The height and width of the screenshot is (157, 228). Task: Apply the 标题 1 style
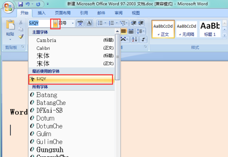tap(210, 29)
